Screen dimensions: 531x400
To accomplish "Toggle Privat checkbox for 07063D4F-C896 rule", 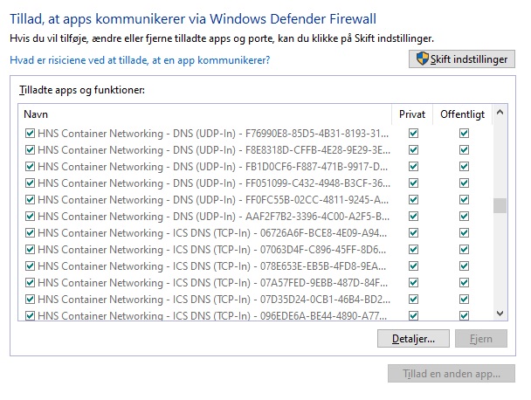I will tap(413, 249).
